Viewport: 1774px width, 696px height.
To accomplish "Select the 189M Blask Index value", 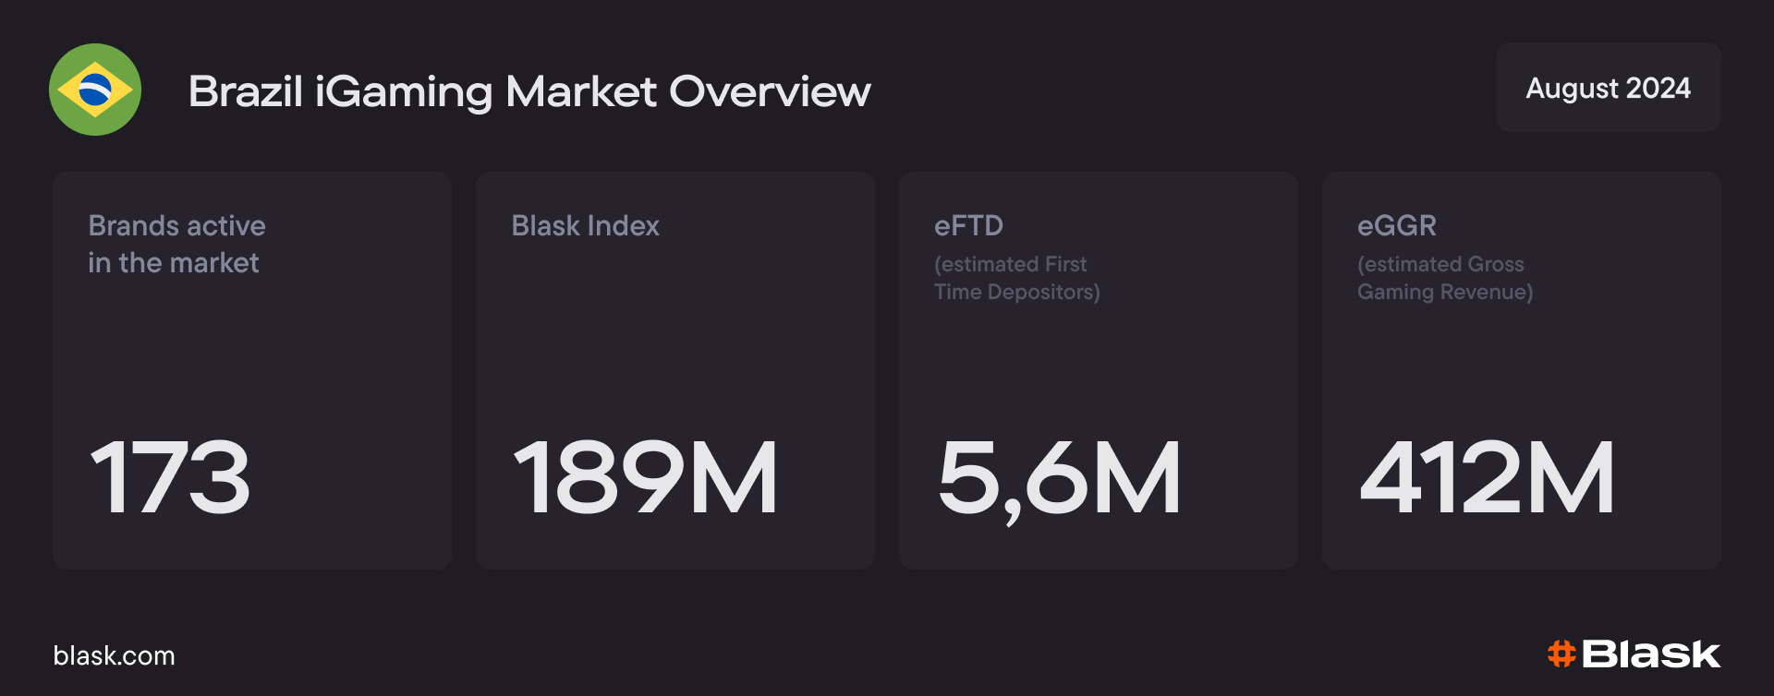I will point(645,477).
